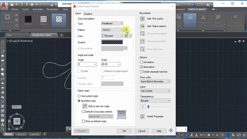Click the ViewCube TOP face

coord(17,121)
